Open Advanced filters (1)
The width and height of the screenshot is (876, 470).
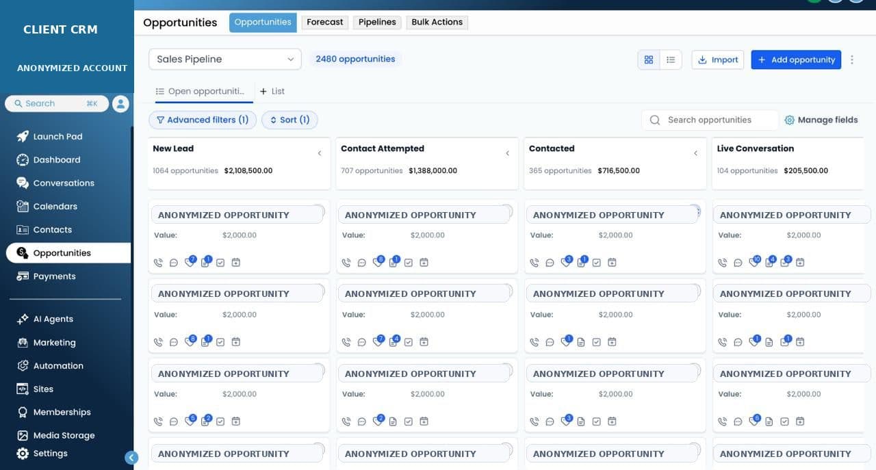203,120
